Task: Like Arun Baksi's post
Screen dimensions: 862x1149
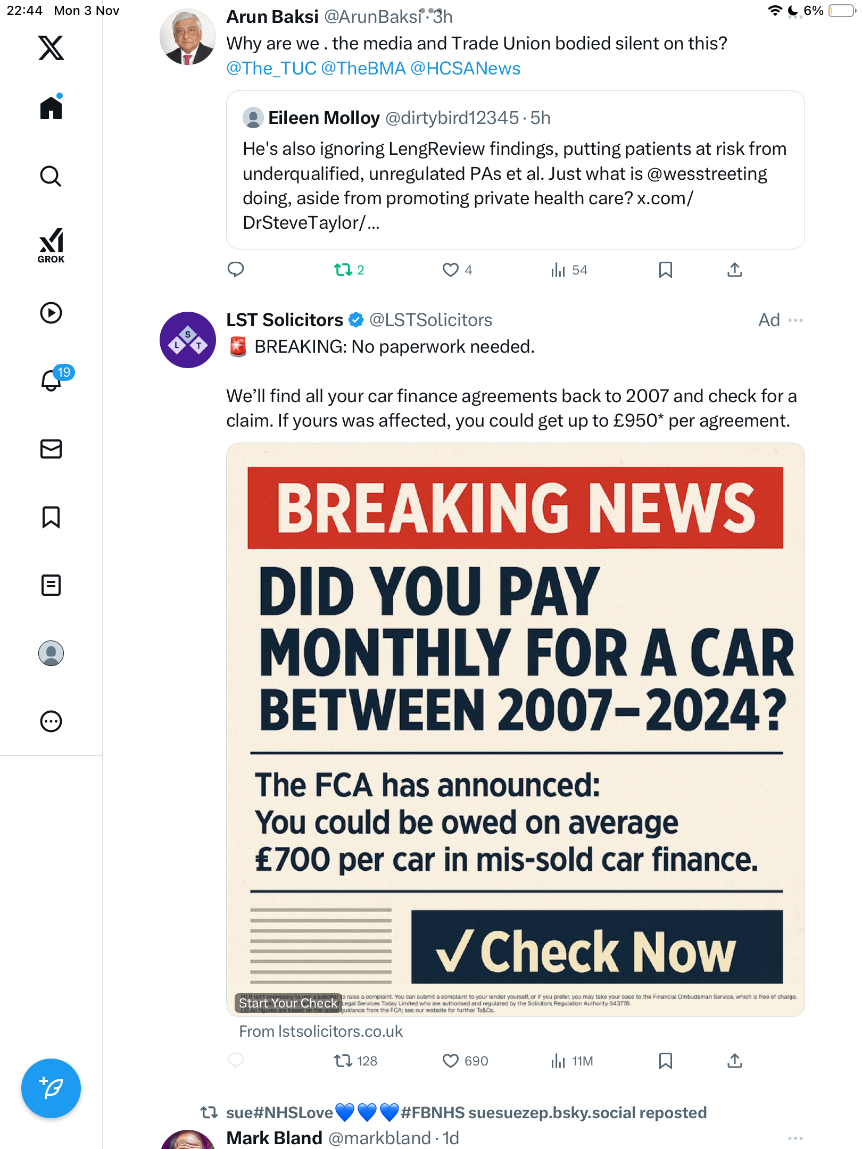Action: 451,270
